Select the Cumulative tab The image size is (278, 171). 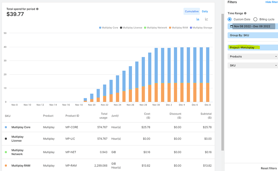pos(192,11)
